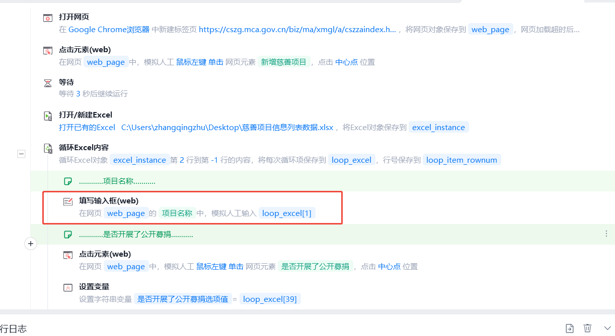Click the 鼠标左键 单击 parameter in first click step
Screen dimensions: 615x336
click(200, 62)
